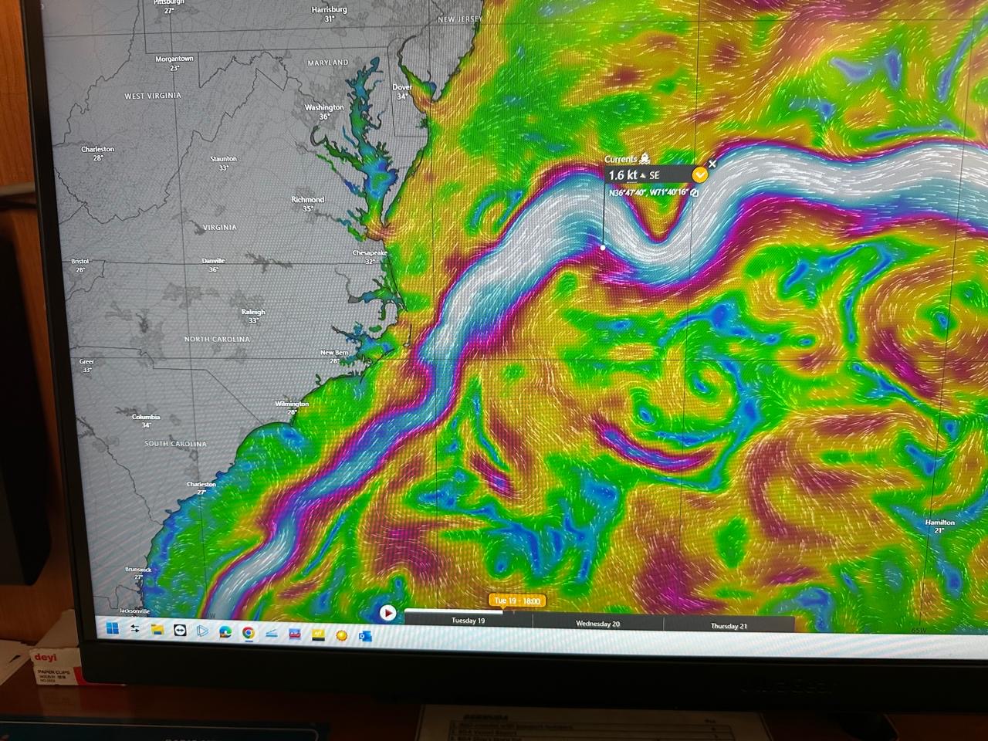Start the forecast animation play button
988x741 pixels.
[x=388, y=613]
